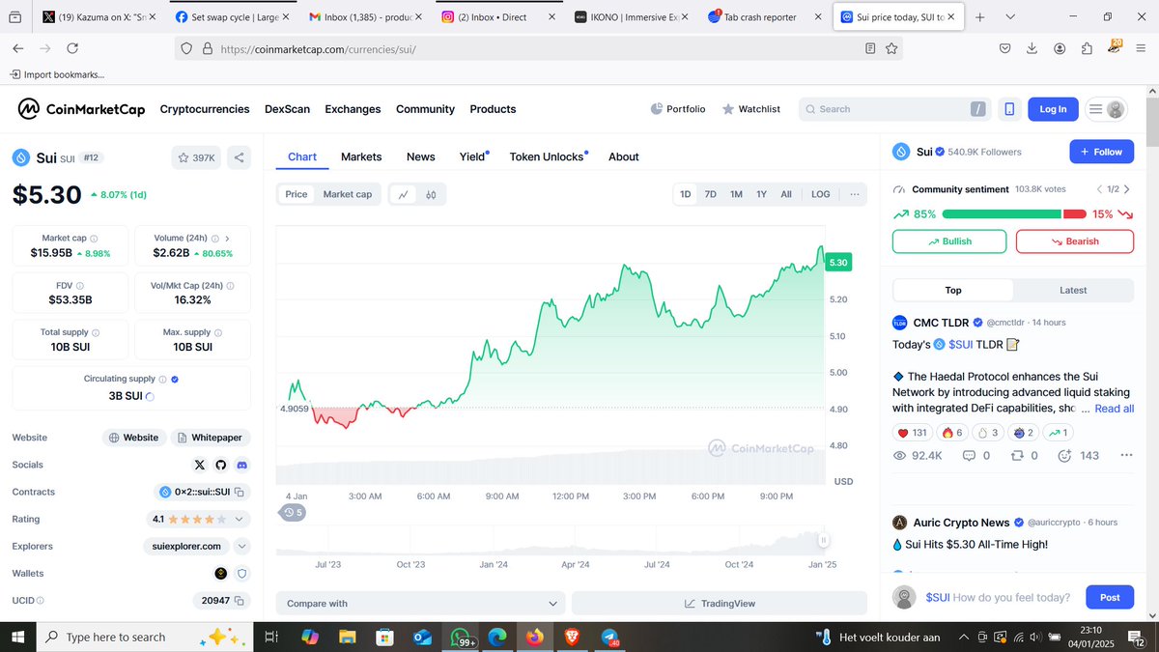Image resolution: width=1159 pixels, height=652 pixels.
Task: Switch to the News tab
Action: (420, 156)
